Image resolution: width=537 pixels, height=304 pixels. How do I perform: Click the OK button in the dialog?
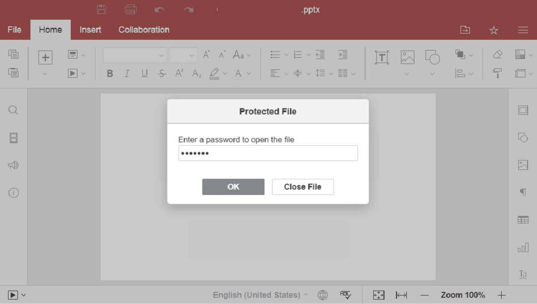coord(233,187)
